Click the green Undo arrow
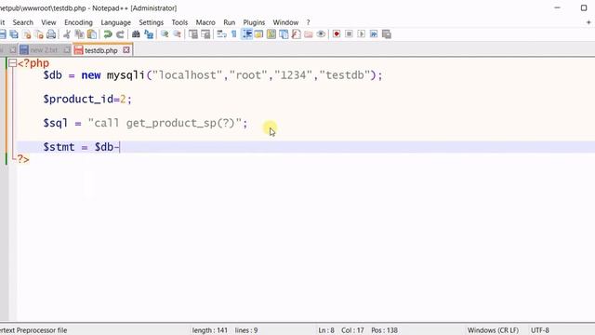The image size is (595, 335). coord(108,34)
